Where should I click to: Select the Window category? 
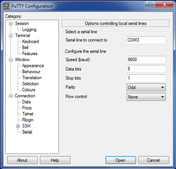22,60
